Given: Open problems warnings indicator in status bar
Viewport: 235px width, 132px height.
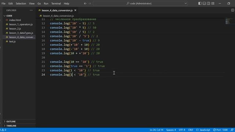Looking at the screenshot, I should (x=3, y=130).
